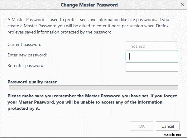
Task: Focus the Enter new password field
Action: point(152,56)
